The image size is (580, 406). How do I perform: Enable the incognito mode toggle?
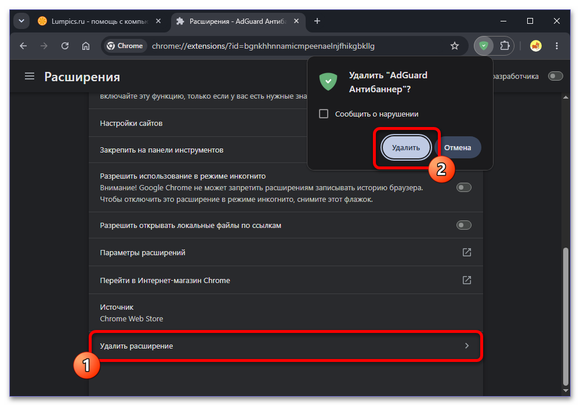tap(464, 187)
